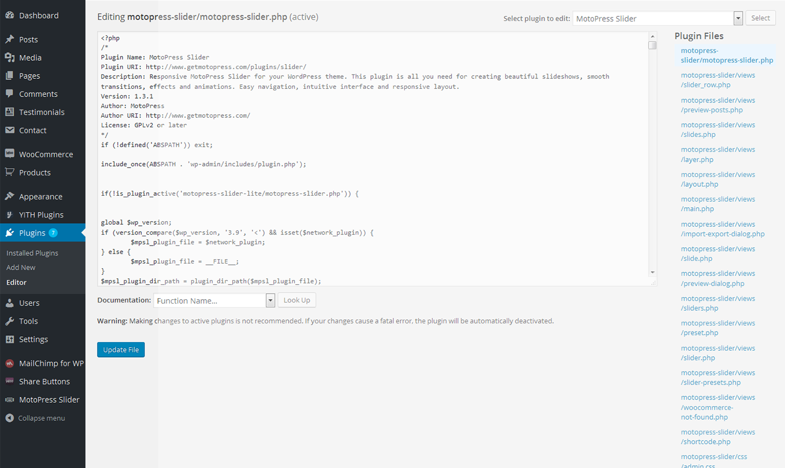Click the Dashboard icon in sidebar
The height and width of the screenshot is (468, 785).
9,15
